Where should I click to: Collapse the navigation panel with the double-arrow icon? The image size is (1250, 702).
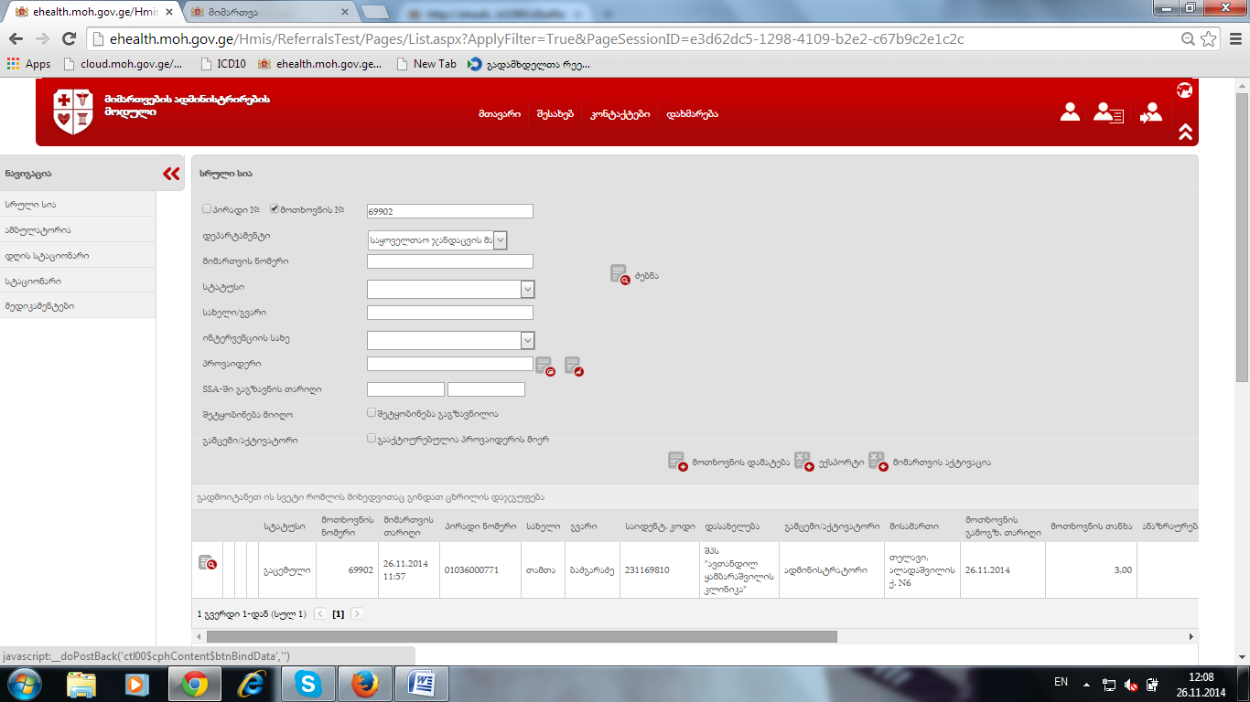tap(171, 174)
